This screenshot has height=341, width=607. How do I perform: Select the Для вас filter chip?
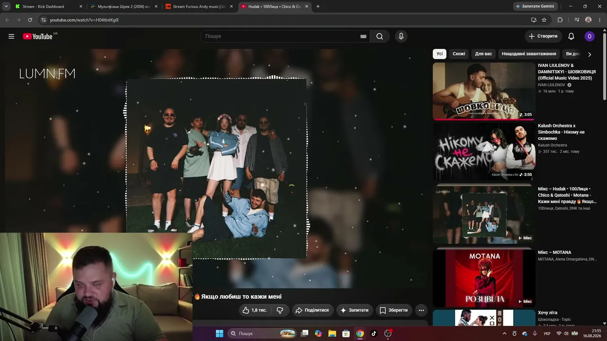483,54
